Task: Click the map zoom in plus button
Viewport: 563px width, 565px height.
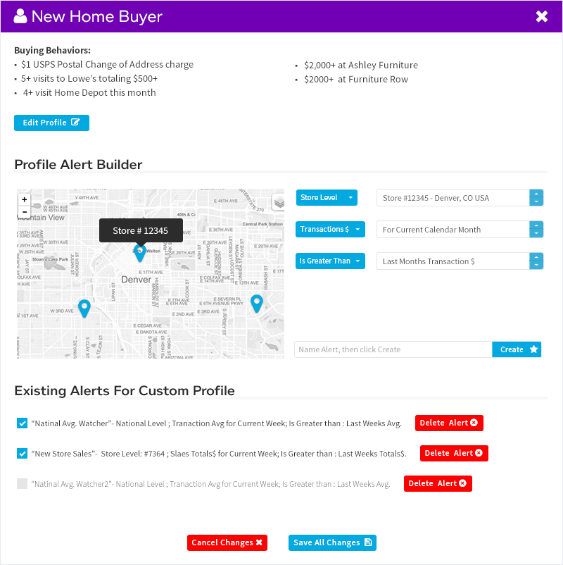Action: 25,199
